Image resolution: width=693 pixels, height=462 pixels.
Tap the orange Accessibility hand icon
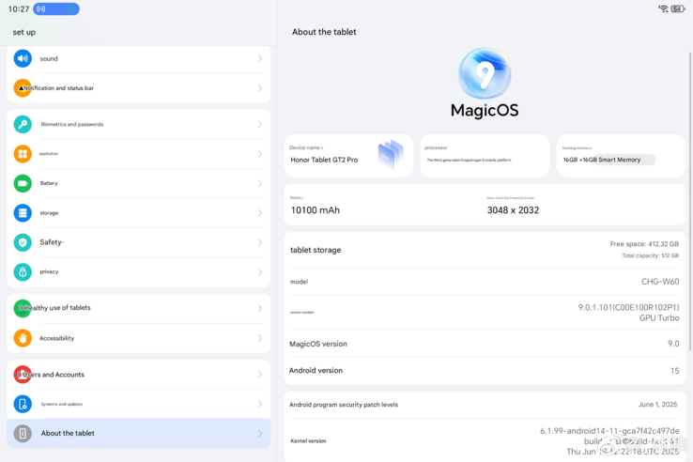[23, 338]
